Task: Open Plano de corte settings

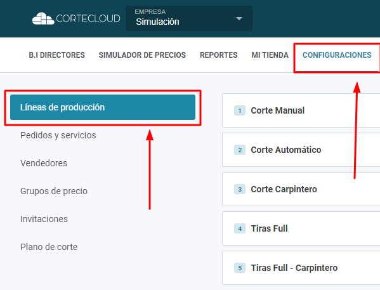Action: (49, 247)
